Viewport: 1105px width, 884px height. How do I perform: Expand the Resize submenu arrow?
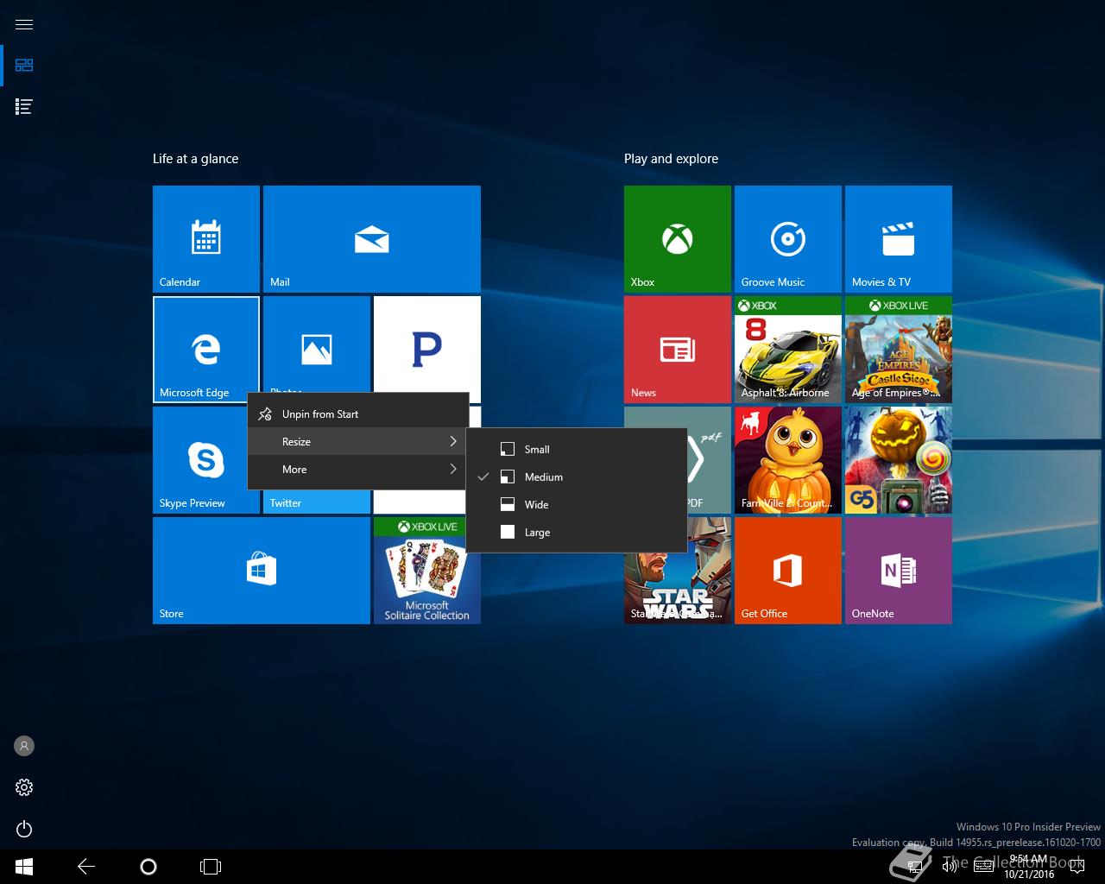[453, 442]
